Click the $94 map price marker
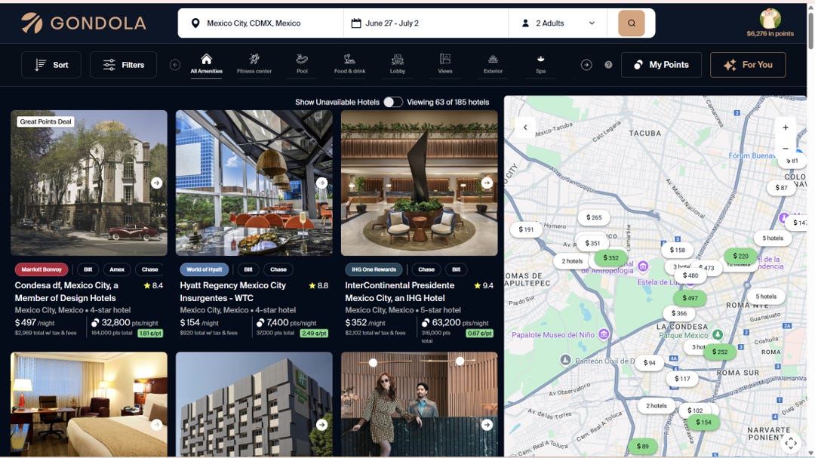 pyautogui.click(x=649, y=363)
